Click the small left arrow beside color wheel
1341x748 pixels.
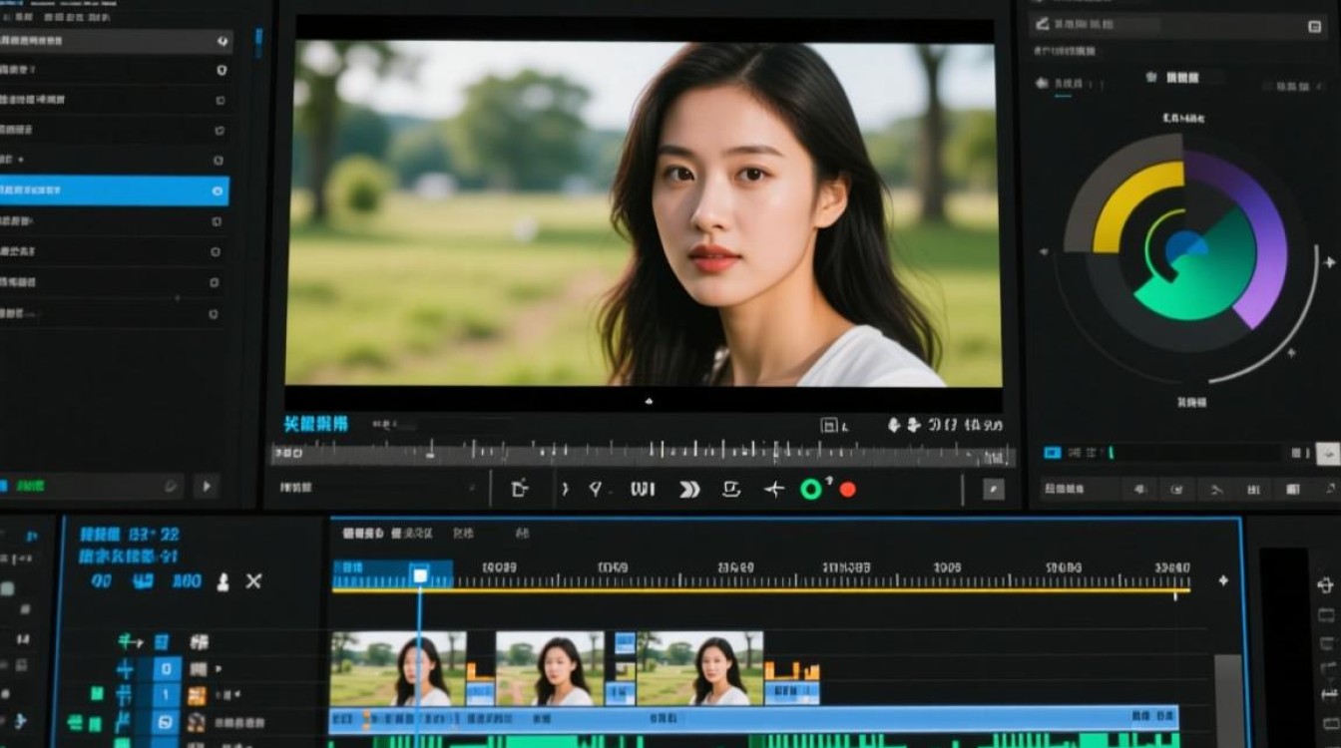(x=1044, y=253)
